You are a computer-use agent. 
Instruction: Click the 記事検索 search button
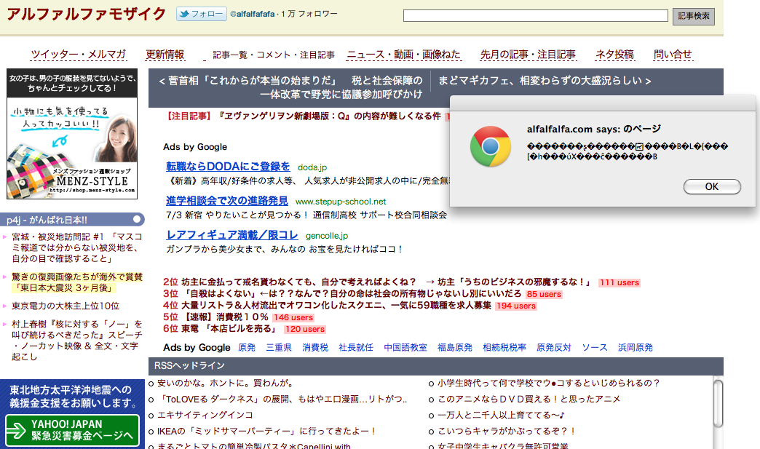pyautogui.click(x=693, y=16)
